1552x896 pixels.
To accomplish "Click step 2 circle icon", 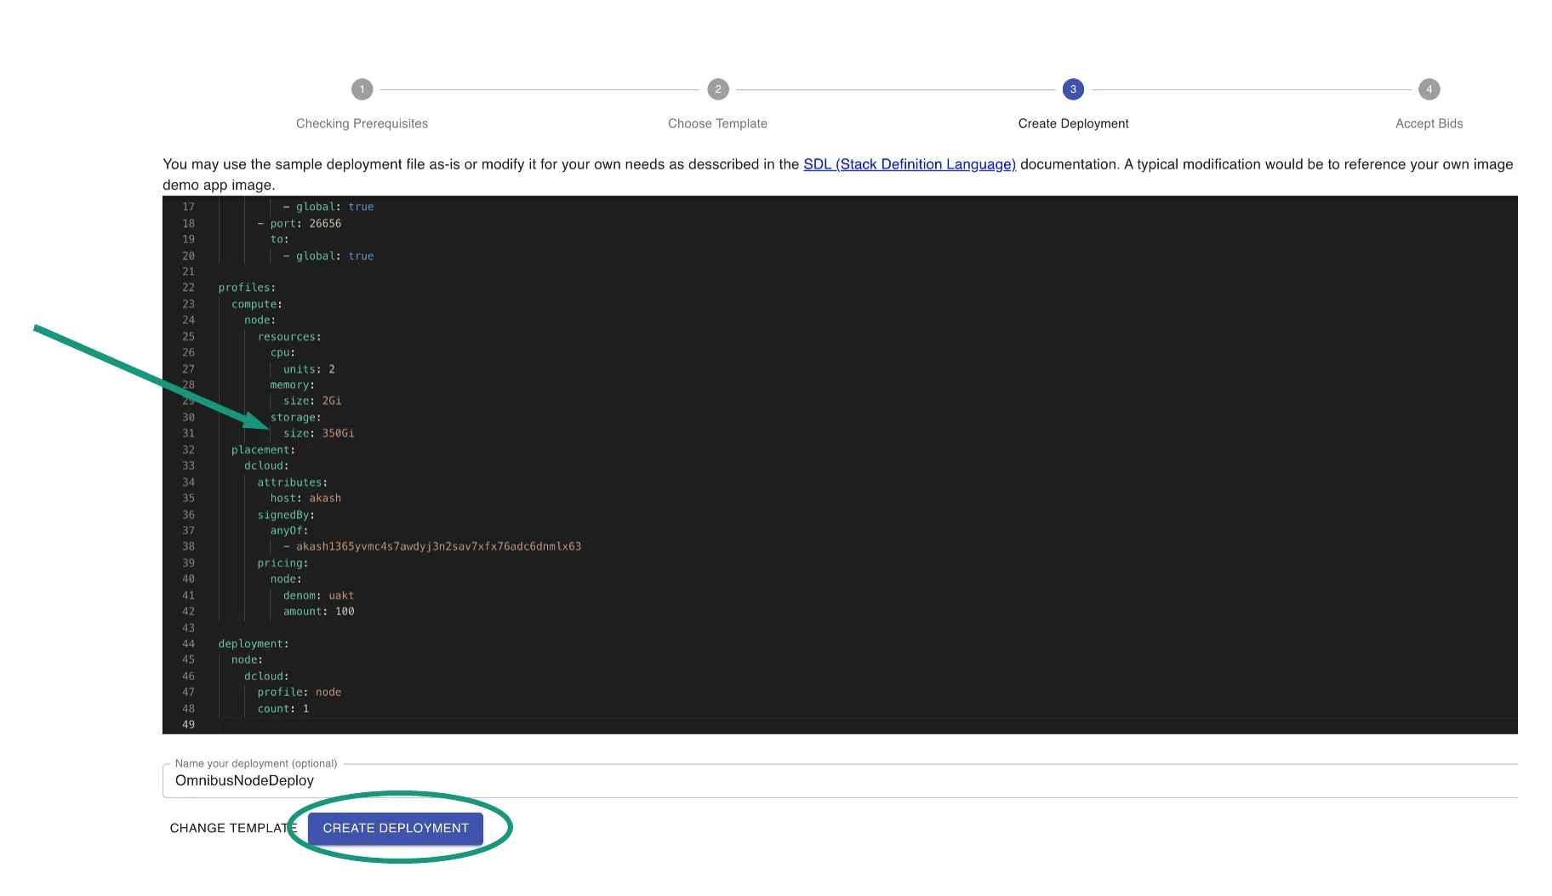I will click(x=717, y=89).
